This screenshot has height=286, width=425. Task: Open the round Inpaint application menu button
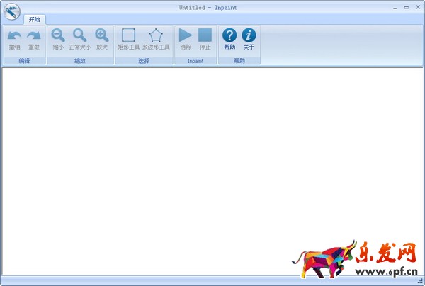(x=11, y=12)
